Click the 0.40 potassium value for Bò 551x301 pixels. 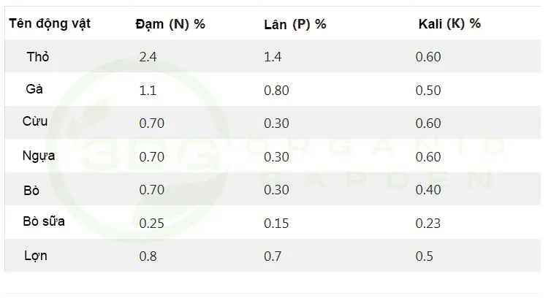click(x=427, y=190)
